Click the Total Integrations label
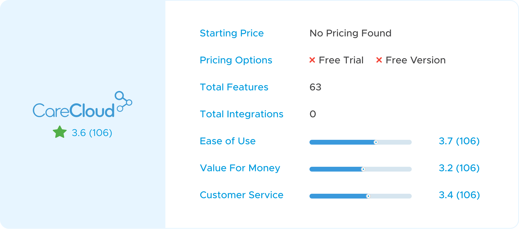519x229 pixels. point(242,114)
